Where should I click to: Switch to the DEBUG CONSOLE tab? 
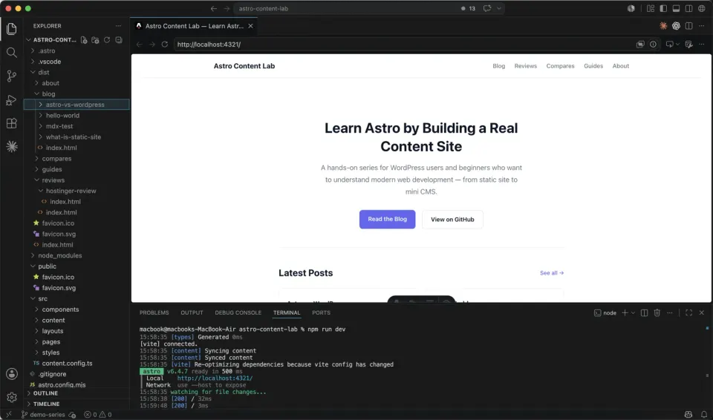238,312
